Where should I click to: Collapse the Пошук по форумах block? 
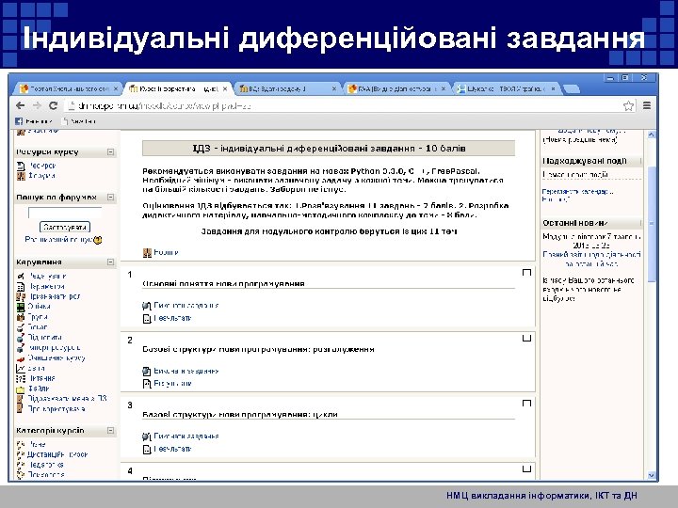[x=111, y=198]
